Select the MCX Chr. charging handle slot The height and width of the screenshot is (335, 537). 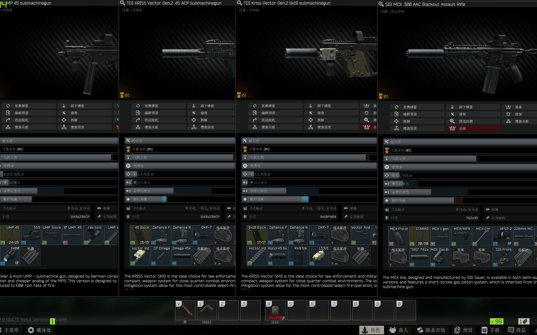tap(482, 236)
